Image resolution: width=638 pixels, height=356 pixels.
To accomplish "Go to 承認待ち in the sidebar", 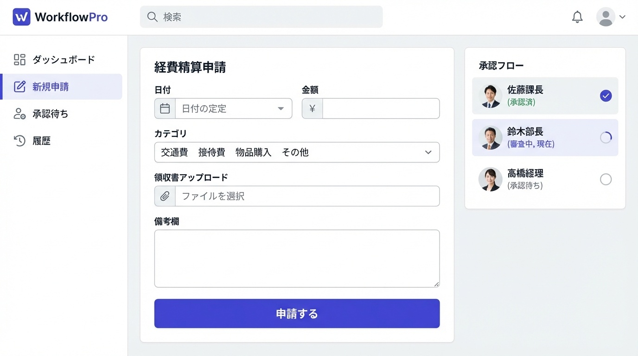I will [50, 114].
